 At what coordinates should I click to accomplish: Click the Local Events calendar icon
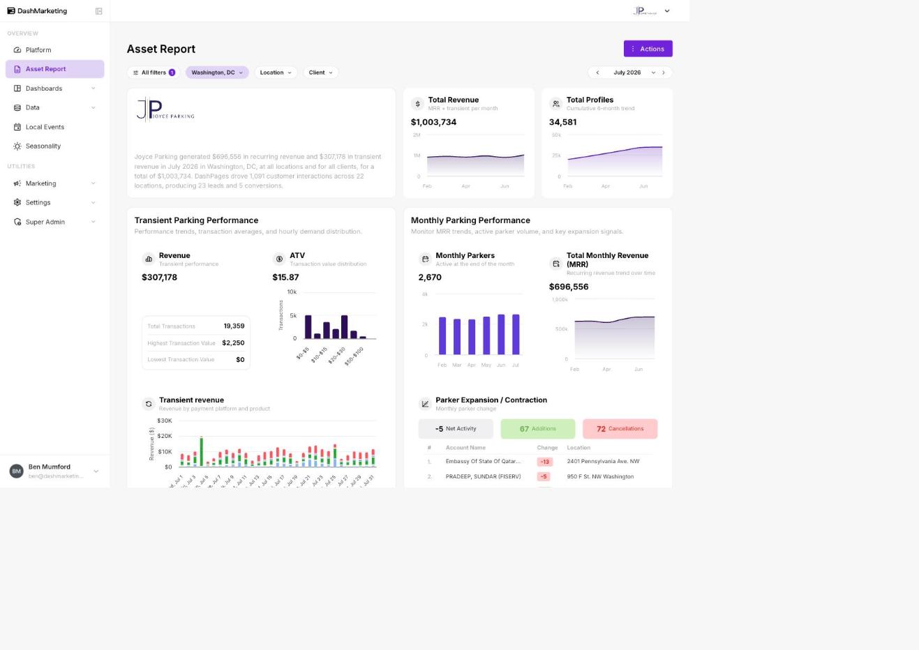coord(17,127)
